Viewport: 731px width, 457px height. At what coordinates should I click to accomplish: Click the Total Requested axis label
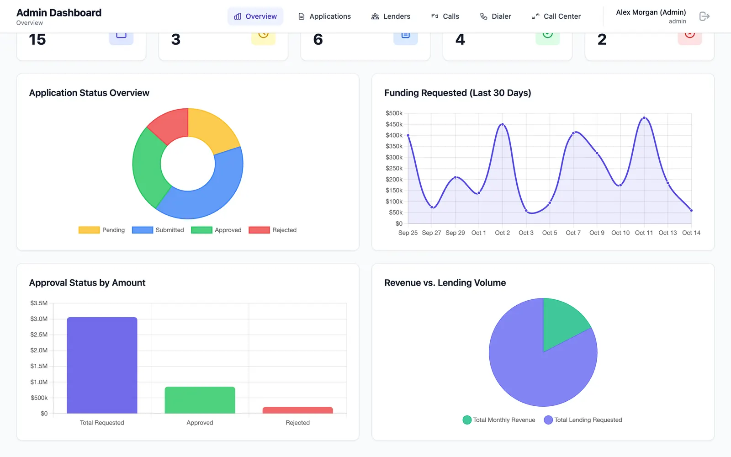102,423
